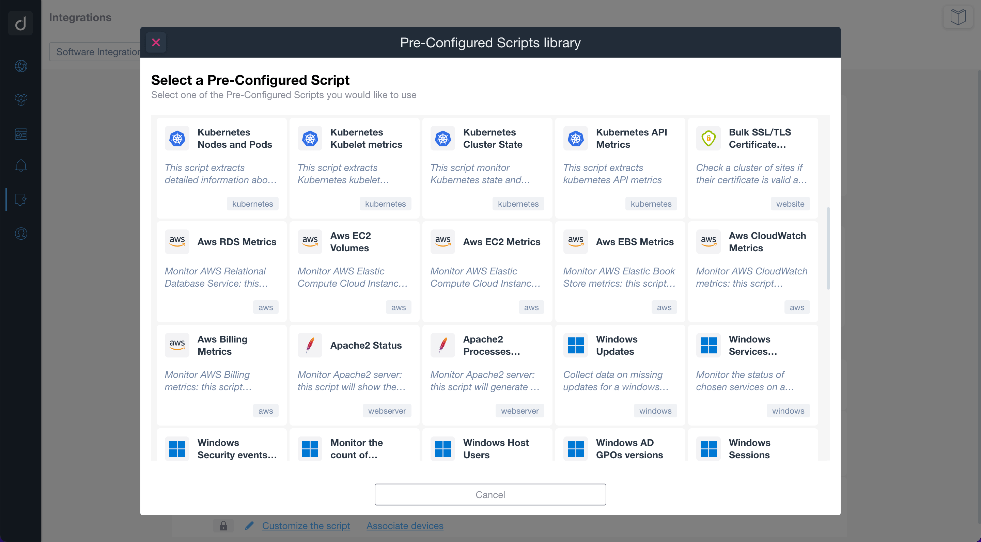Click the Kubernetes Cluster State icon
This screenshot has width=981, height=542.
click(443, 138)
